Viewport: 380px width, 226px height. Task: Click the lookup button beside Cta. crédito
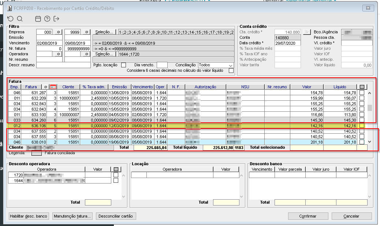pos(307,32)
